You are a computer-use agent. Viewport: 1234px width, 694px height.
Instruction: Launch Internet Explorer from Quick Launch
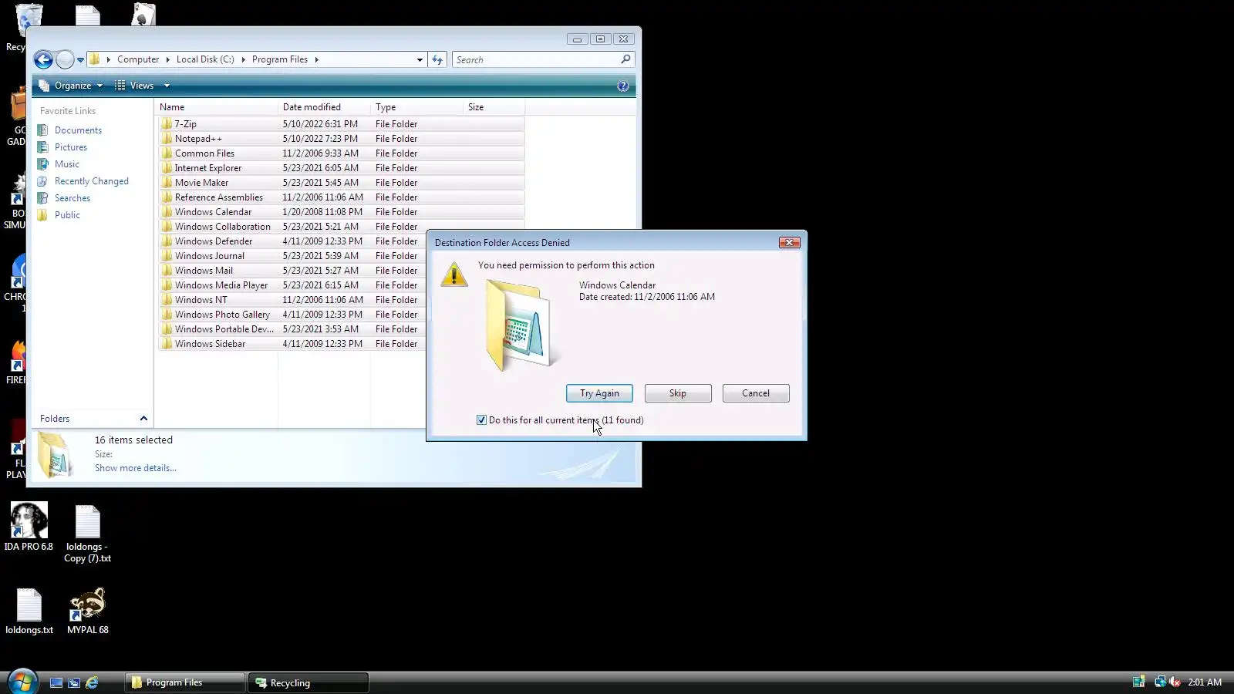coord(92,682)
